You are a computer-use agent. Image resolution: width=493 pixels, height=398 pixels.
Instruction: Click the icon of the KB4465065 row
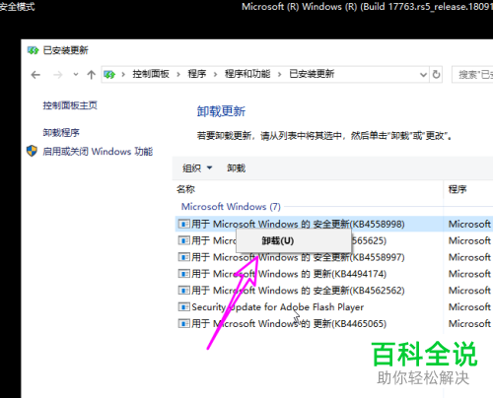click(184, 323)
